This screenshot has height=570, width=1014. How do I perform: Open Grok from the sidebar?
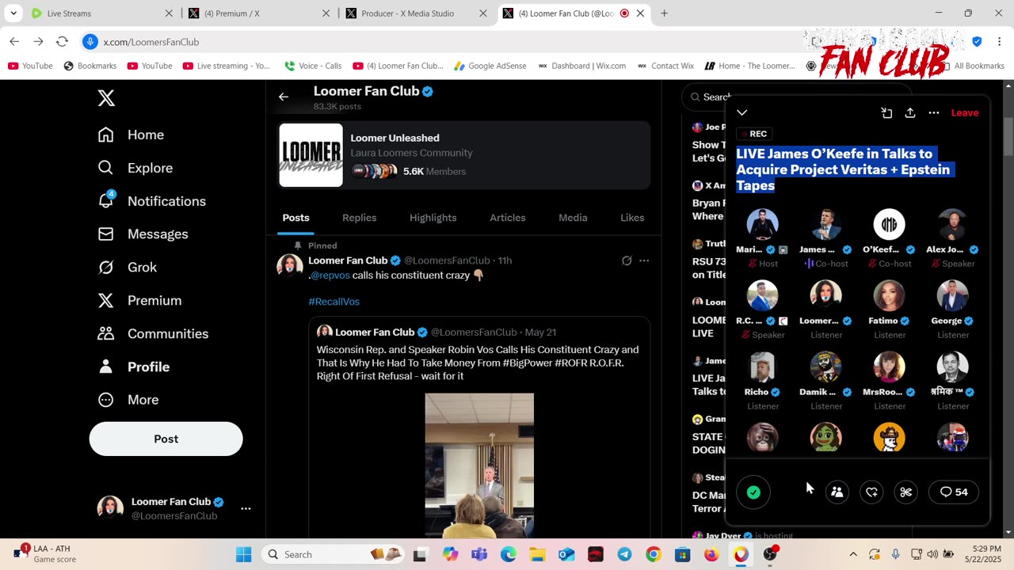point(127,268)
